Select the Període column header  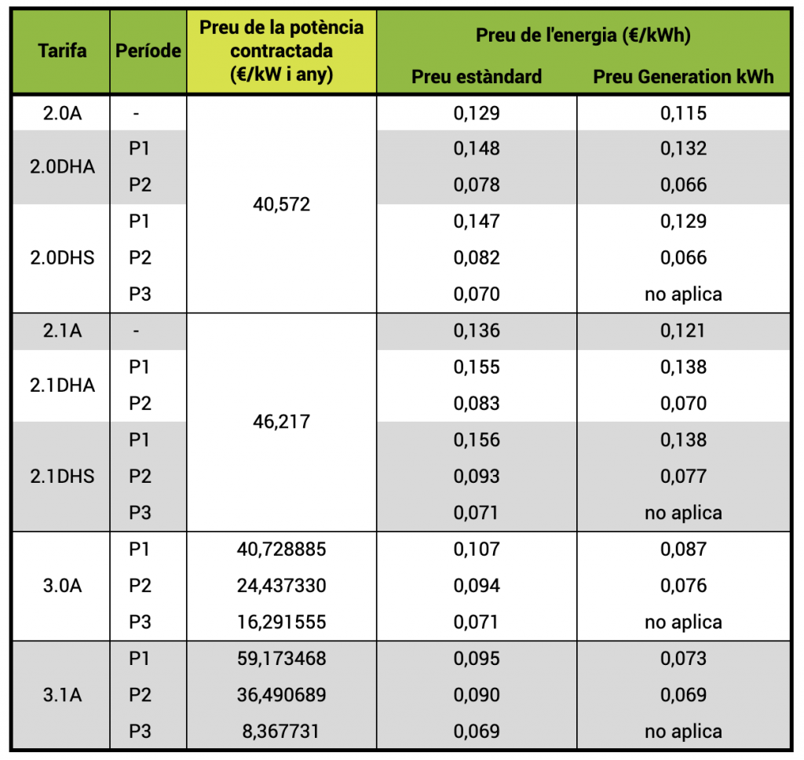148,51
